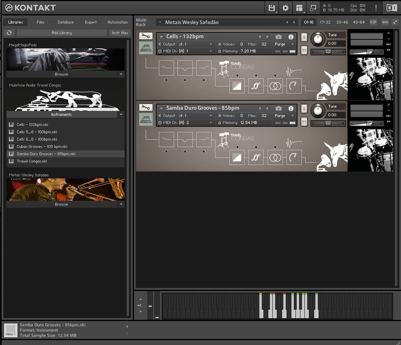Viewport: 401px width, 345px height.
Task: Click the exclamation panic button
Action: tap(376, 8)
